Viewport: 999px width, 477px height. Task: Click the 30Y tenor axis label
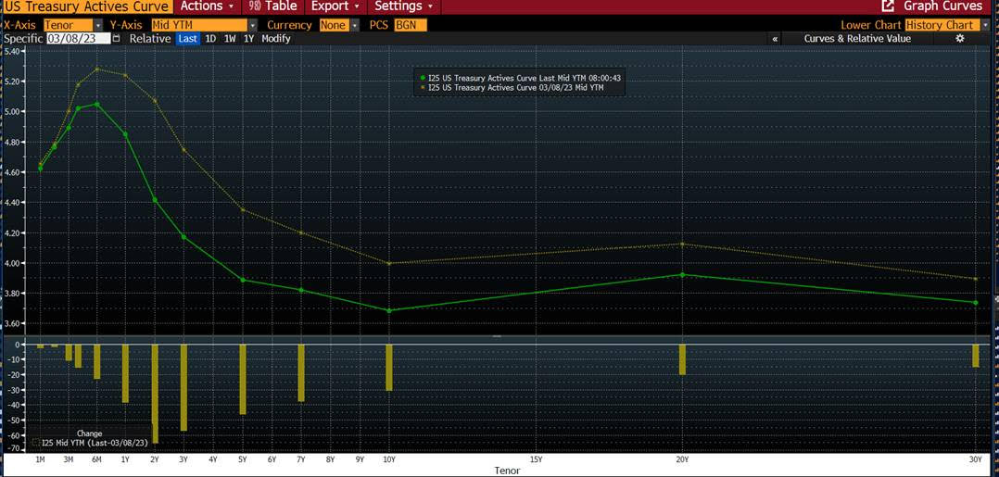976,459
